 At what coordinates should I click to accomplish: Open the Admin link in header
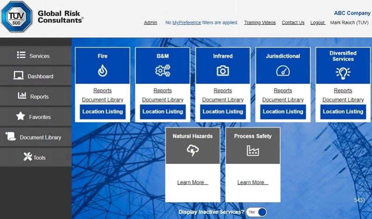151,22
